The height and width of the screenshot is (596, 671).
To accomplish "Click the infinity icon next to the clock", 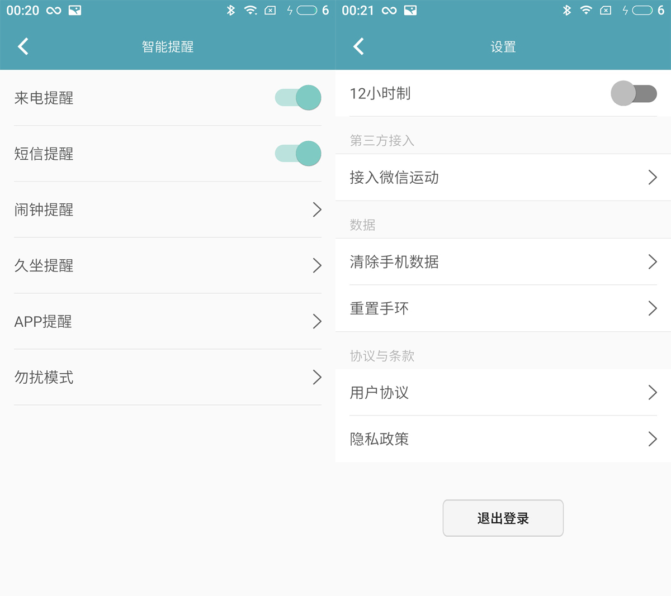I will [x=53, y=9].
